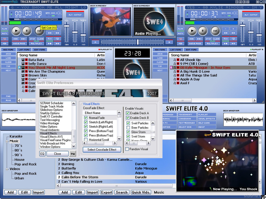Click up arrow of visuals list scrollbar
266x199 pixels.
[x=153, y=123]
